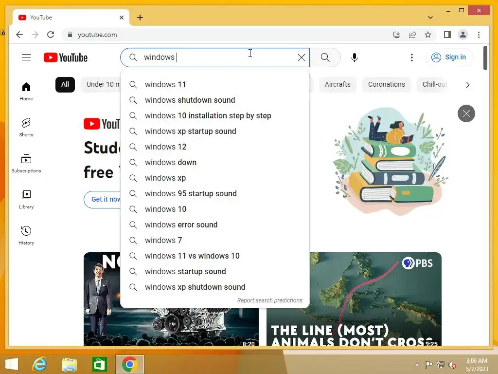Screen dimensions: 498x374
Task: Open the Chrome profile avatar
Action: pyautogui.click(x=463, y=35)
